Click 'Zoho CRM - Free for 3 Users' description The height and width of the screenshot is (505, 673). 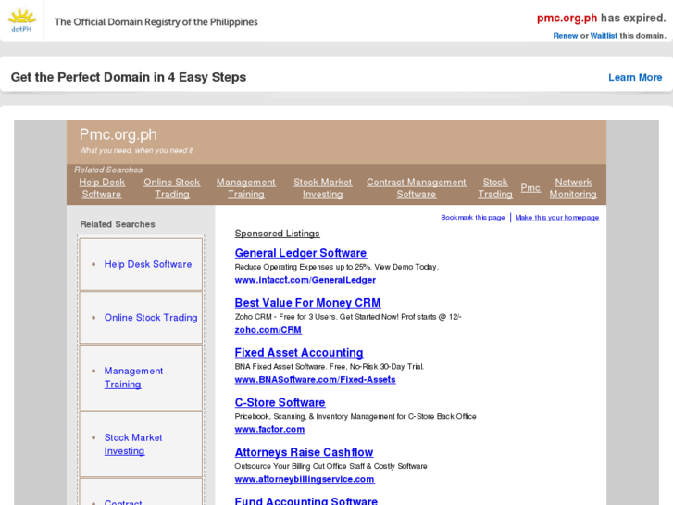point(348,317)
